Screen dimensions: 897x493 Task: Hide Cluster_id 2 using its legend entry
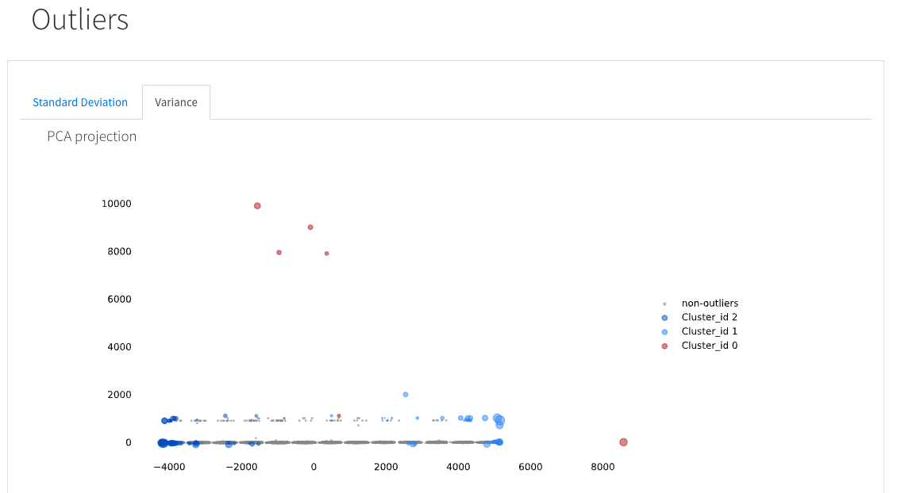(709, 317)
